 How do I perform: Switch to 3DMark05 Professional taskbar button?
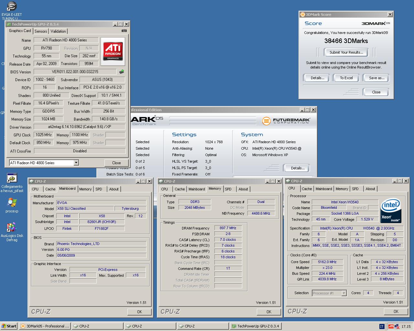click(x=45, y=326)
